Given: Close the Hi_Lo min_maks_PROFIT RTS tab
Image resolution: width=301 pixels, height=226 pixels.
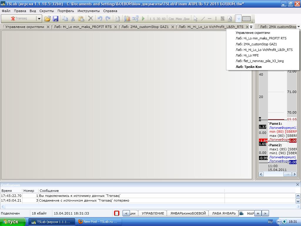Looking at the screenshot, I should (x=116, y=27).
